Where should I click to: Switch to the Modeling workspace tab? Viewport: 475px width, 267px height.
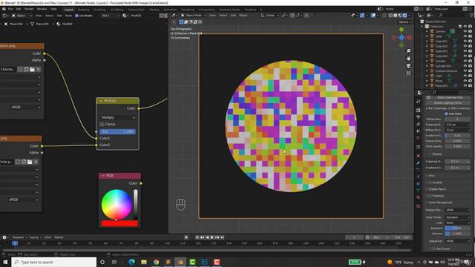[x=84, y=10]
